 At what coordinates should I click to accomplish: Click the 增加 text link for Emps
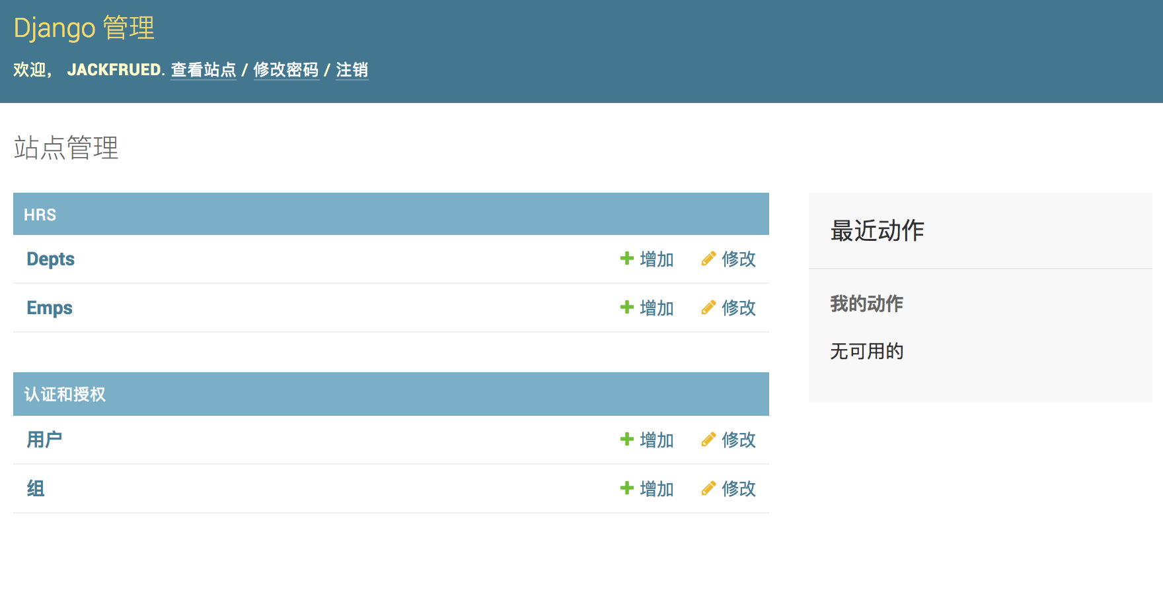click(657, 308)
